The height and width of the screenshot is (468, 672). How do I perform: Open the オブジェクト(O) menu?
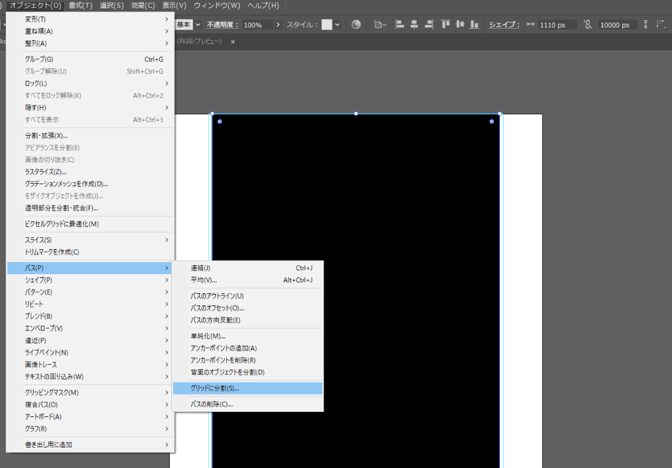coord(36,6)
